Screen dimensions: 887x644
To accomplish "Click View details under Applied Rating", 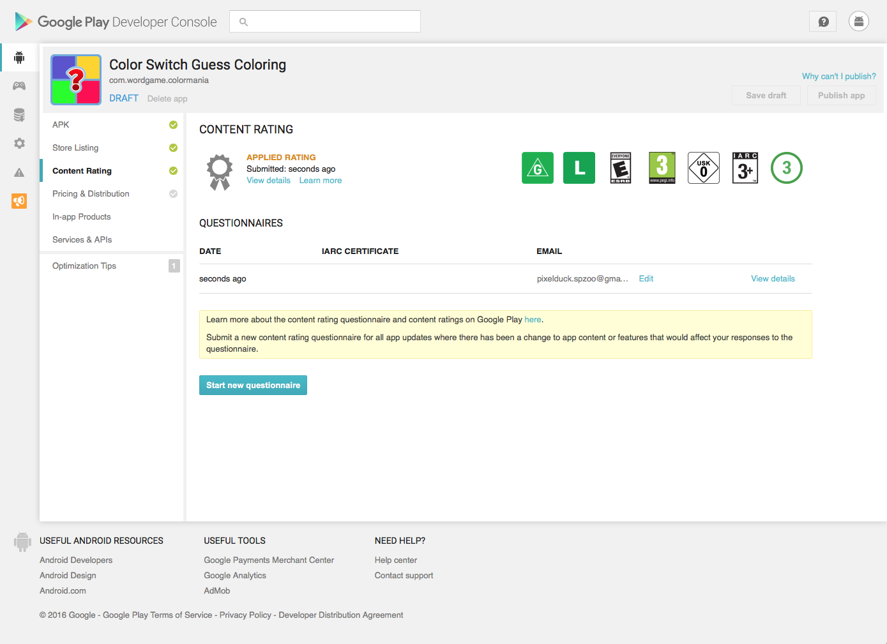I will point(269,181).
